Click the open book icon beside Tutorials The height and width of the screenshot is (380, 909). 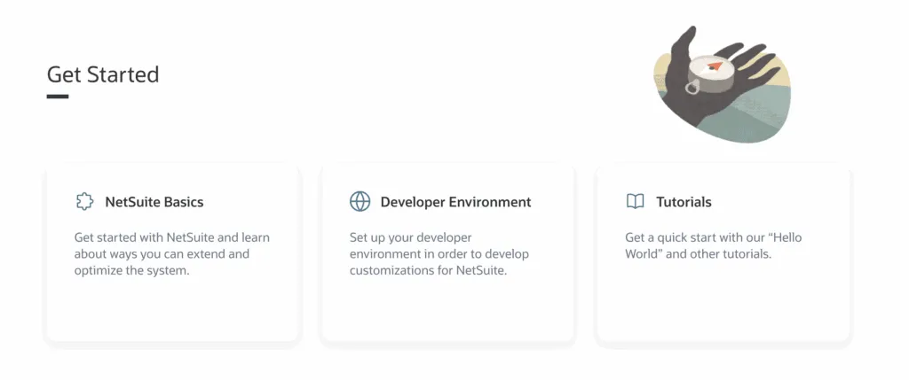click(x=636, y=201)
